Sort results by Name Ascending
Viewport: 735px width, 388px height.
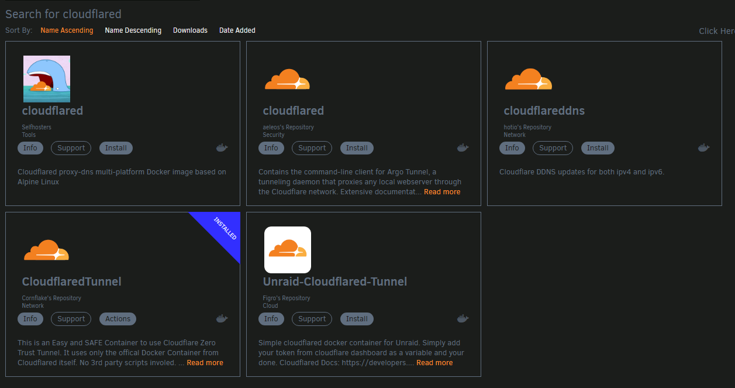[x=67, y=30]
